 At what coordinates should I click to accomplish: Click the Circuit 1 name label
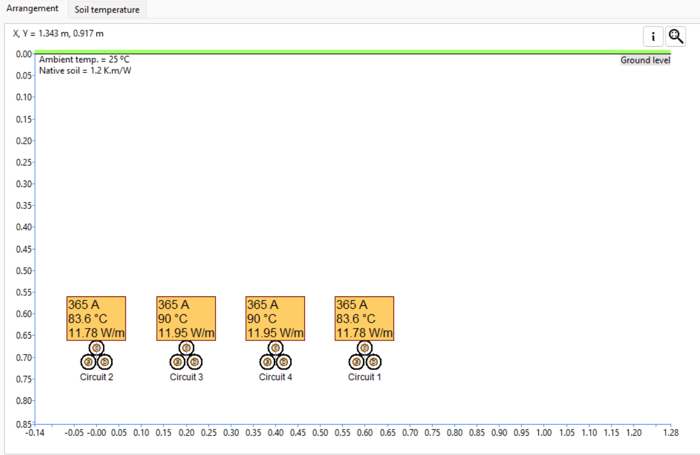[365, 377]
